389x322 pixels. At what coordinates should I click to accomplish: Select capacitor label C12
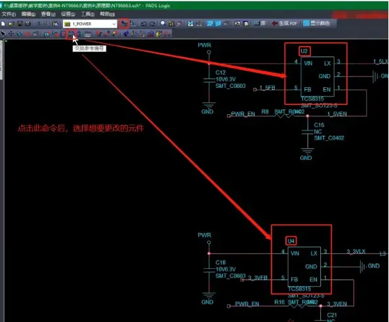click(220, 72)
